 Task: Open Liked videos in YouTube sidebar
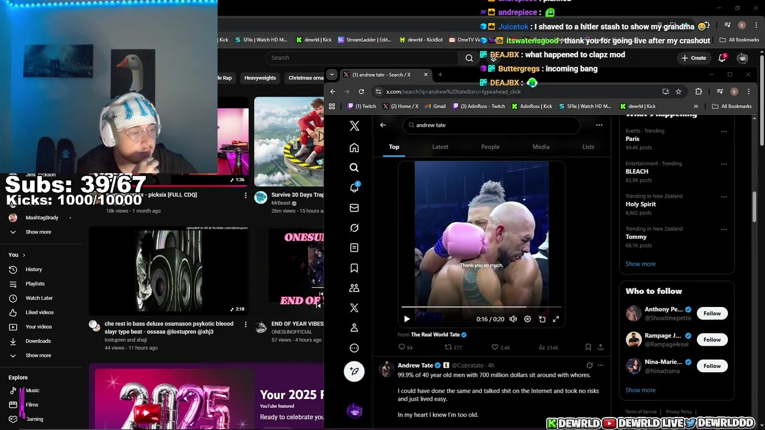pyautogui.click(x=41, y=312)
